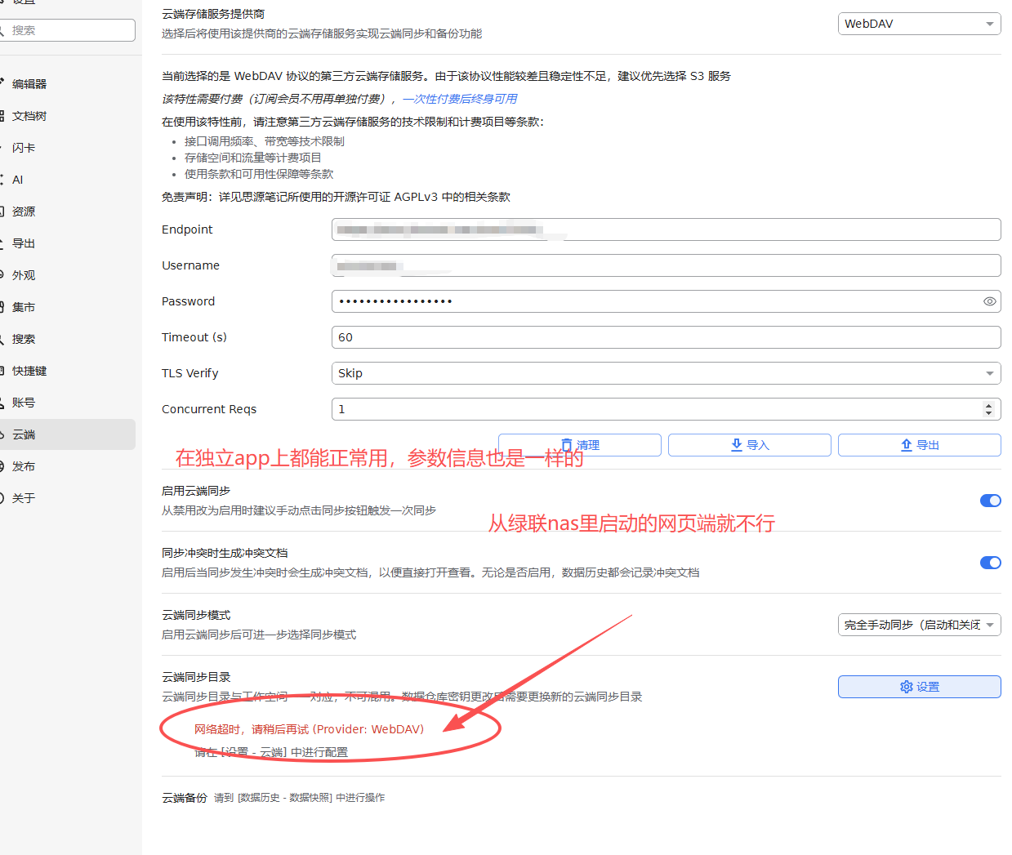Image resolution: width=1012 pixels, height=855 pixels.
Task: Open the 云端同步模式 dropdown
Action: pyautogui.click(x=919, y=625)
